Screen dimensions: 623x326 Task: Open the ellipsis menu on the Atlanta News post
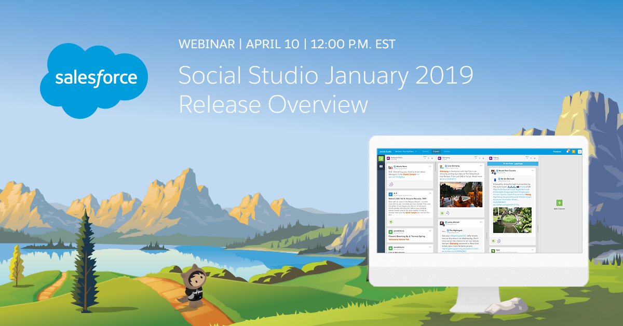[430, 166]
